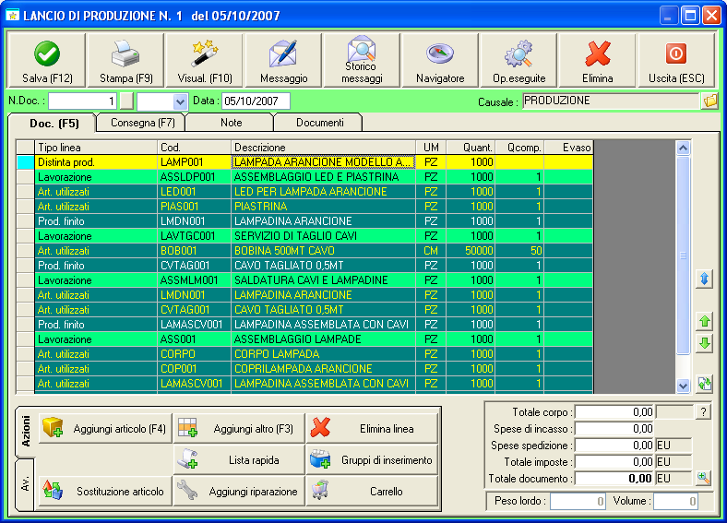This screenshot has width=727, height=523.
Task: Click the grid scrollbar down arrow
Action: [683, 386]
